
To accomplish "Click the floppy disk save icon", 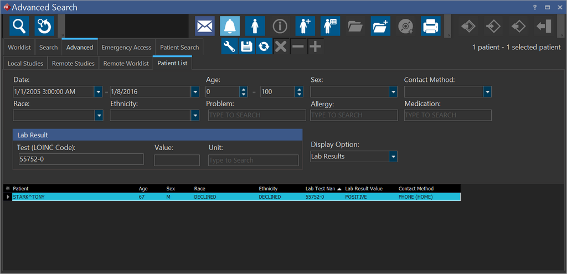I will pos(246,46).
